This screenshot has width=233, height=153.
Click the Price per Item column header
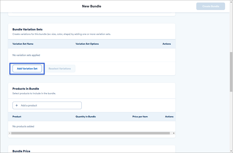[x=140, y=116]
